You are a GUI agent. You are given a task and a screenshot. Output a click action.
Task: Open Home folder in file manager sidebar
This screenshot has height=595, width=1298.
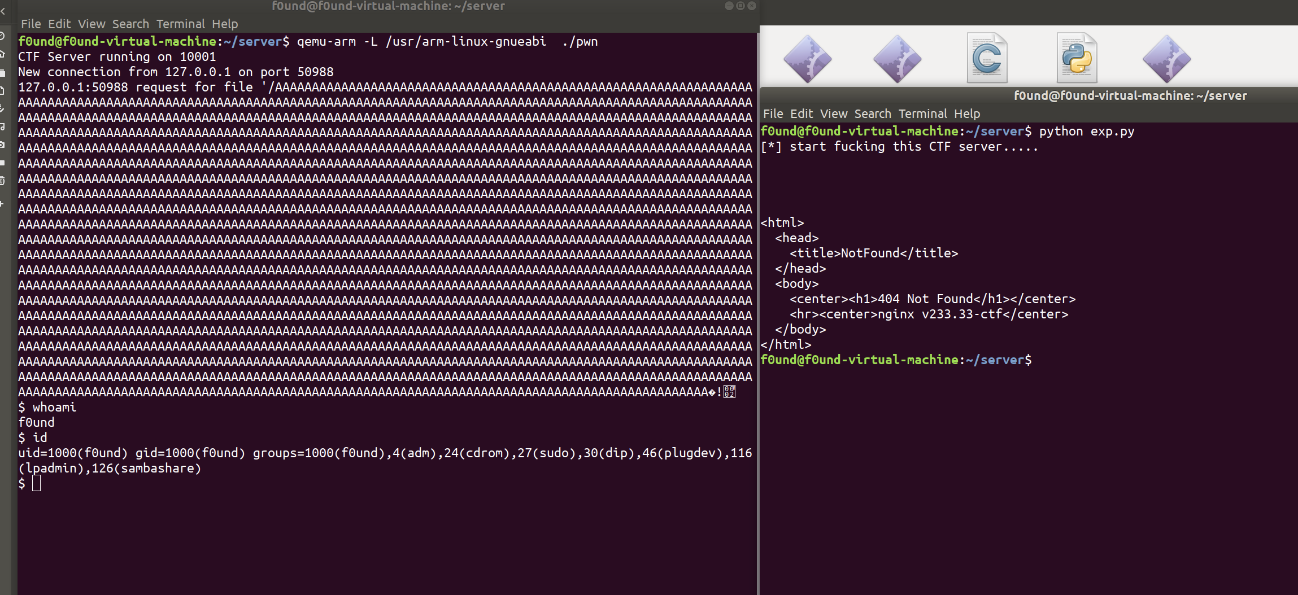coord(2,54)
